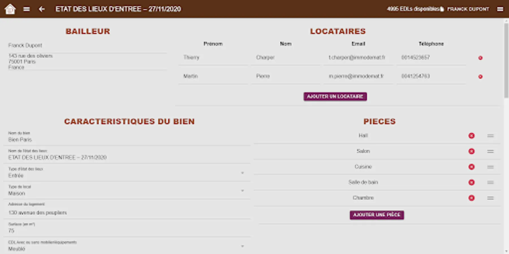Delete the Salle de bain room
This screenshot has width=509, height=254.
pyautogui.click(x=471, y=182)
